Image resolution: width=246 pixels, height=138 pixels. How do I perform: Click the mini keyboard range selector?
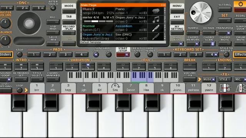pyautogui.click(x=123, y=77)
